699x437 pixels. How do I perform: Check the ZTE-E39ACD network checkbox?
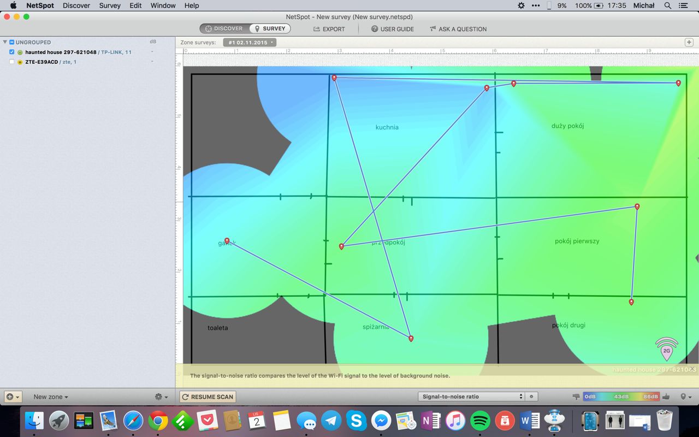click(x=12, y=62)
